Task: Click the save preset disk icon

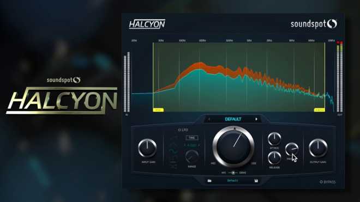Action: point(256,181)
